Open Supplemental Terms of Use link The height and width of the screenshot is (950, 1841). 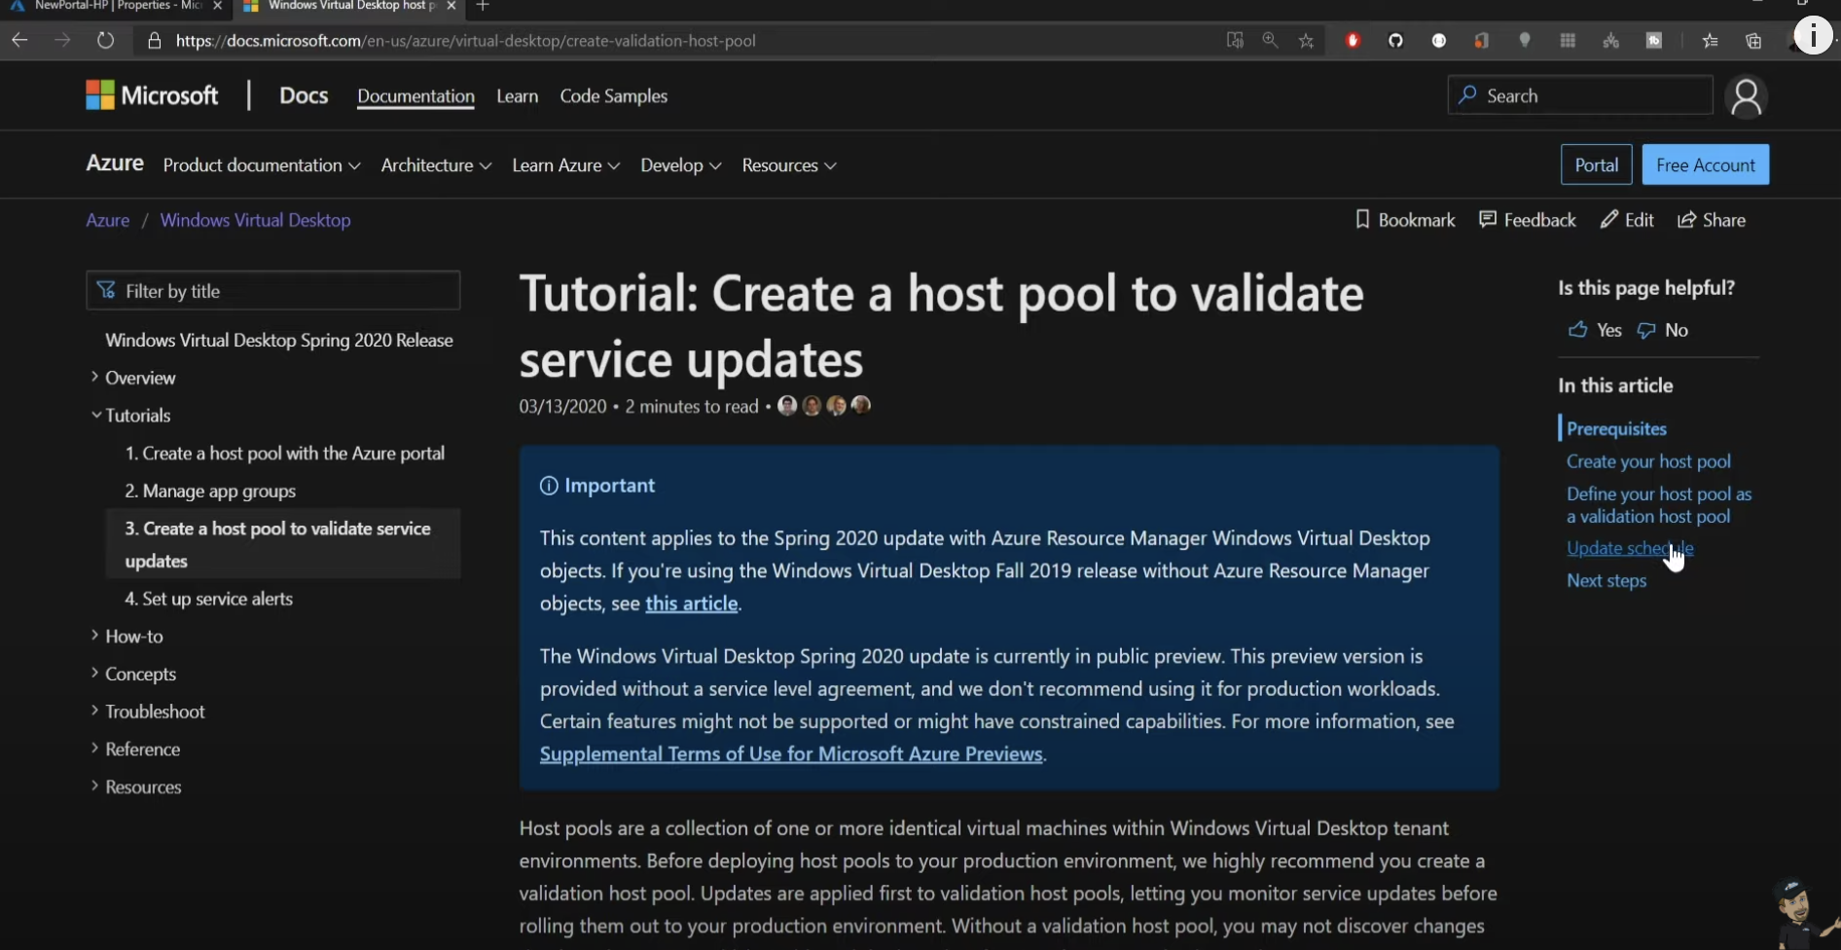[x=790, y=754]
